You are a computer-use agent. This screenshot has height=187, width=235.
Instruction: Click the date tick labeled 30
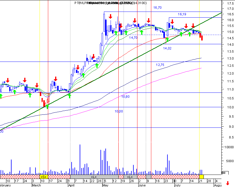[x=174, y=181]
